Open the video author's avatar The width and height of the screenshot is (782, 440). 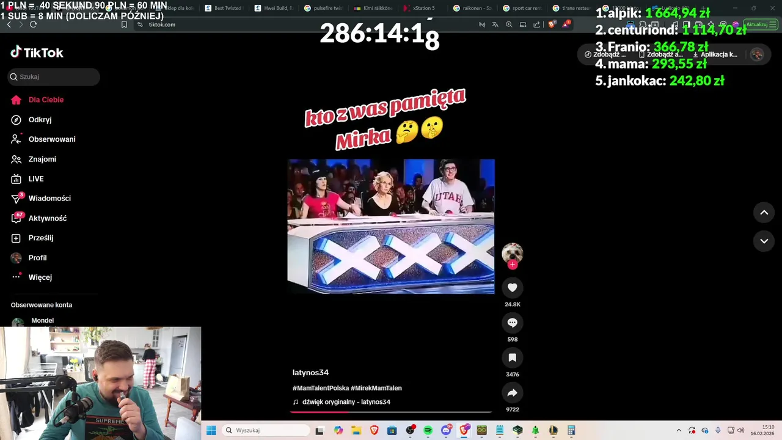pyautogui.click(x=512, y=252)
